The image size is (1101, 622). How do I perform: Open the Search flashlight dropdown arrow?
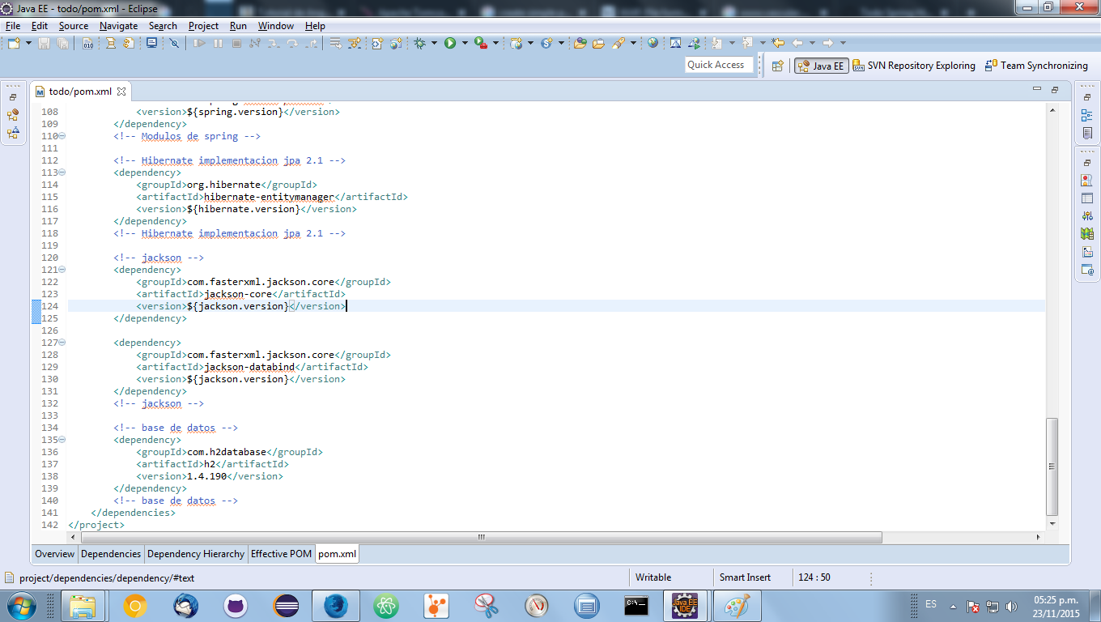(x=633, y=43)
